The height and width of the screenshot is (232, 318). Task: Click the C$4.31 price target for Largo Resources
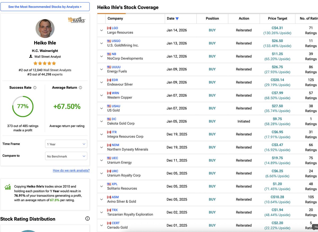click(277, 28)
